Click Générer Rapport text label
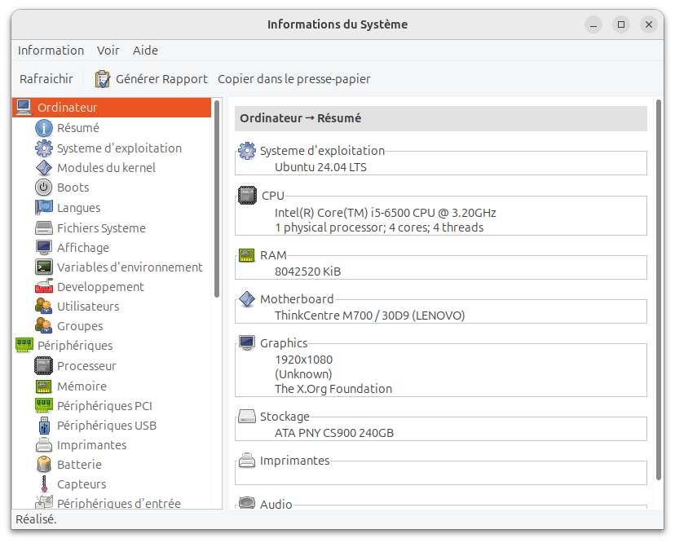Screen dimensions: 675x543 [161, 79]
